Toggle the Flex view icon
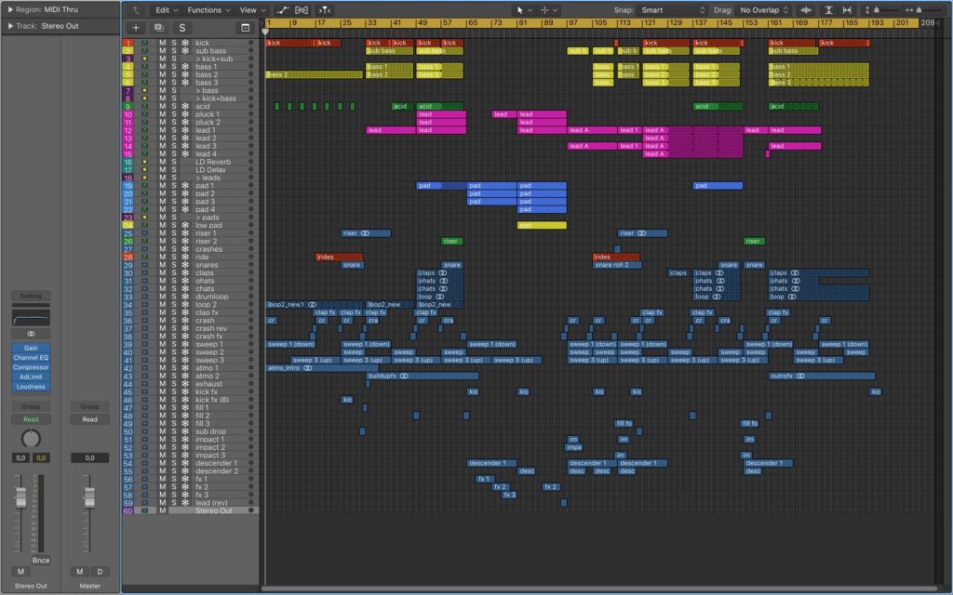The image size is (953, 595). [302, 10]
